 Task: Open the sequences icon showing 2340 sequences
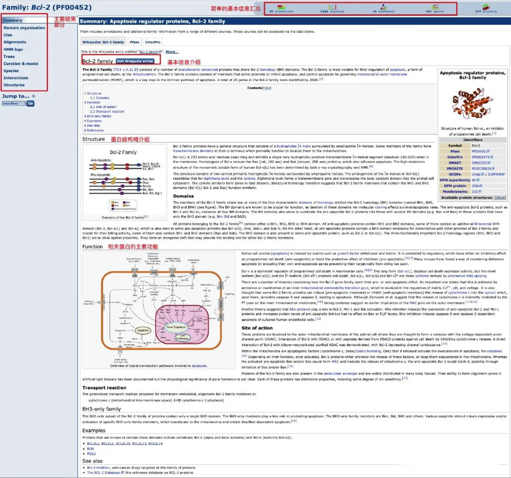pyautogui.click(x=332, y=7)
